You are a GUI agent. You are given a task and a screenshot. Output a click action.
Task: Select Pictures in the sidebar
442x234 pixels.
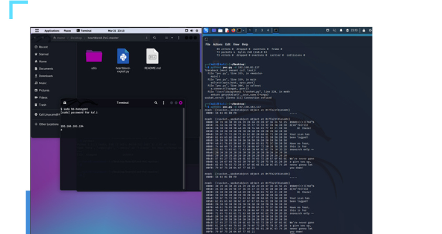point(42,91)
